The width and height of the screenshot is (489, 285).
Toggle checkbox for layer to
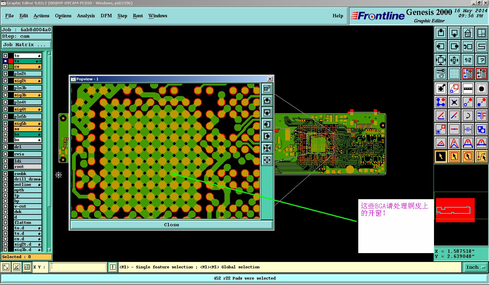coord(5,56)
